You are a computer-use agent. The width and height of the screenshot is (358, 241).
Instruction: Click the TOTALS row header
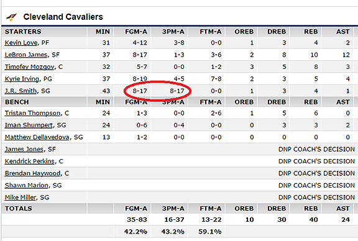[19, 209]
